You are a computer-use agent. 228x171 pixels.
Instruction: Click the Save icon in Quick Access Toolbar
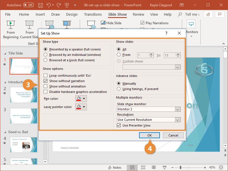[x=40, y=5]
